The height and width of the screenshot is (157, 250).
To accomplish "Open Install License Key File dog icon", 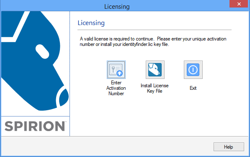I will (x=155, y=70).
